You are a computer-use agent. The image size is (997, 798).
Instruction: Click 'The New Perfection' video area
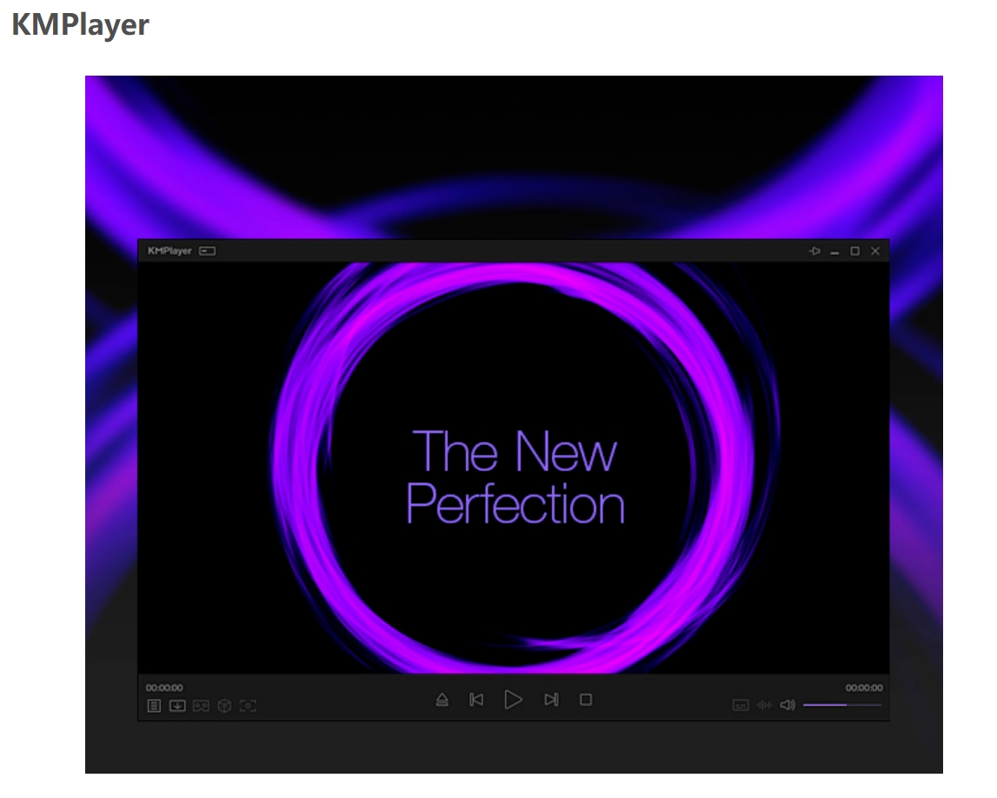[514, 468]
